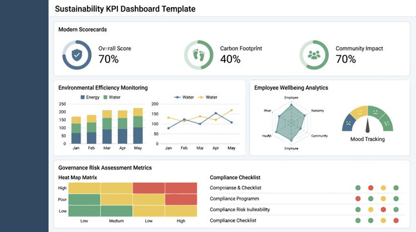Click red status dot in Compoianse & Checklist row
Viewport: 416px width, 232px height.
pos(371,188)
